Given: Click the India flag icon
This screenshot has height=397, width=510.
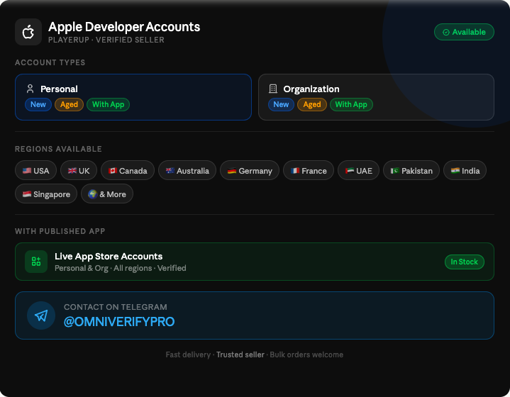Looking at the screenshot, I should (x=455, y=171).
